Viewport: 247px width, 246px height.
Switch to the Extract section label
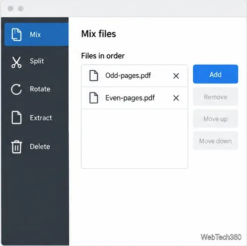pos(41,118)
